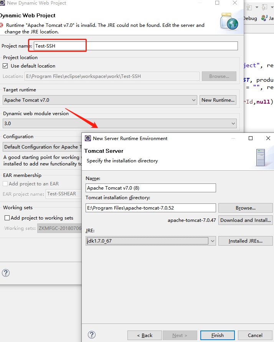Open the Configuration dropdown

[42, 147]
